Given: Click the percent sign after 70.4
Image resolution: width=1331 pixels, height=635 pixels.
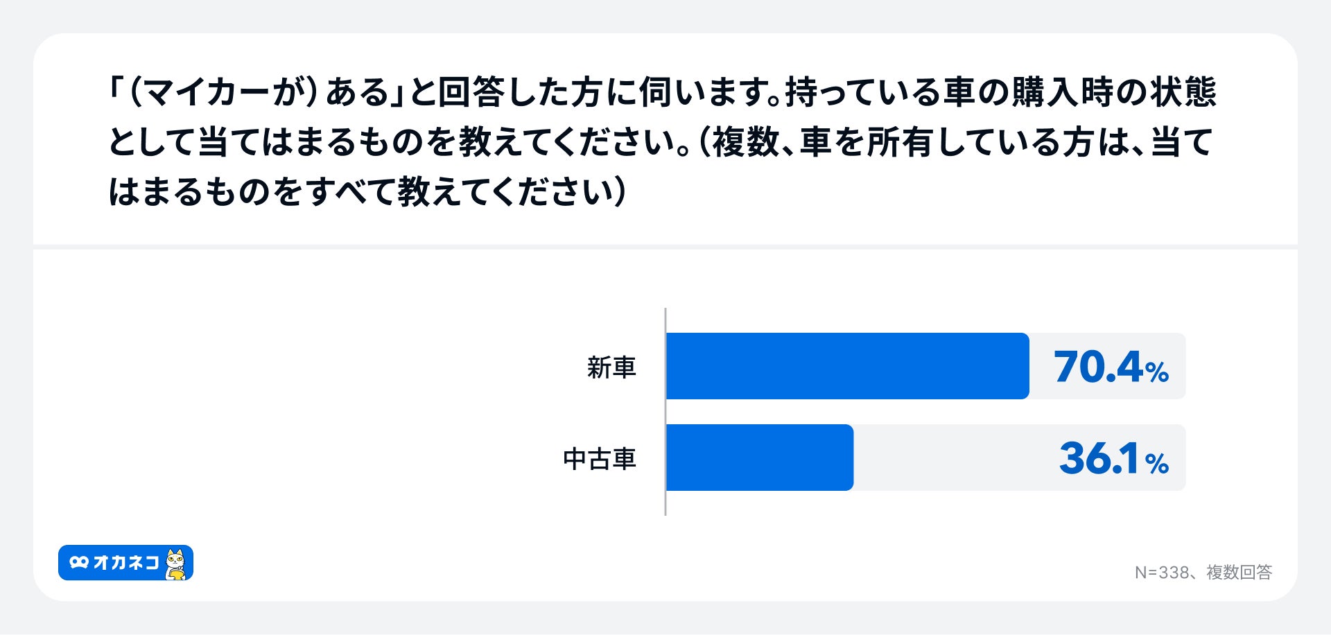Looking at the screenshot, I should (1157, 373).
